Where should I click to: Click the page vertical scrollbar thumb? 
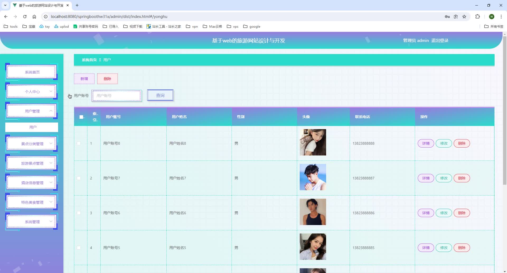coord(505,110)
